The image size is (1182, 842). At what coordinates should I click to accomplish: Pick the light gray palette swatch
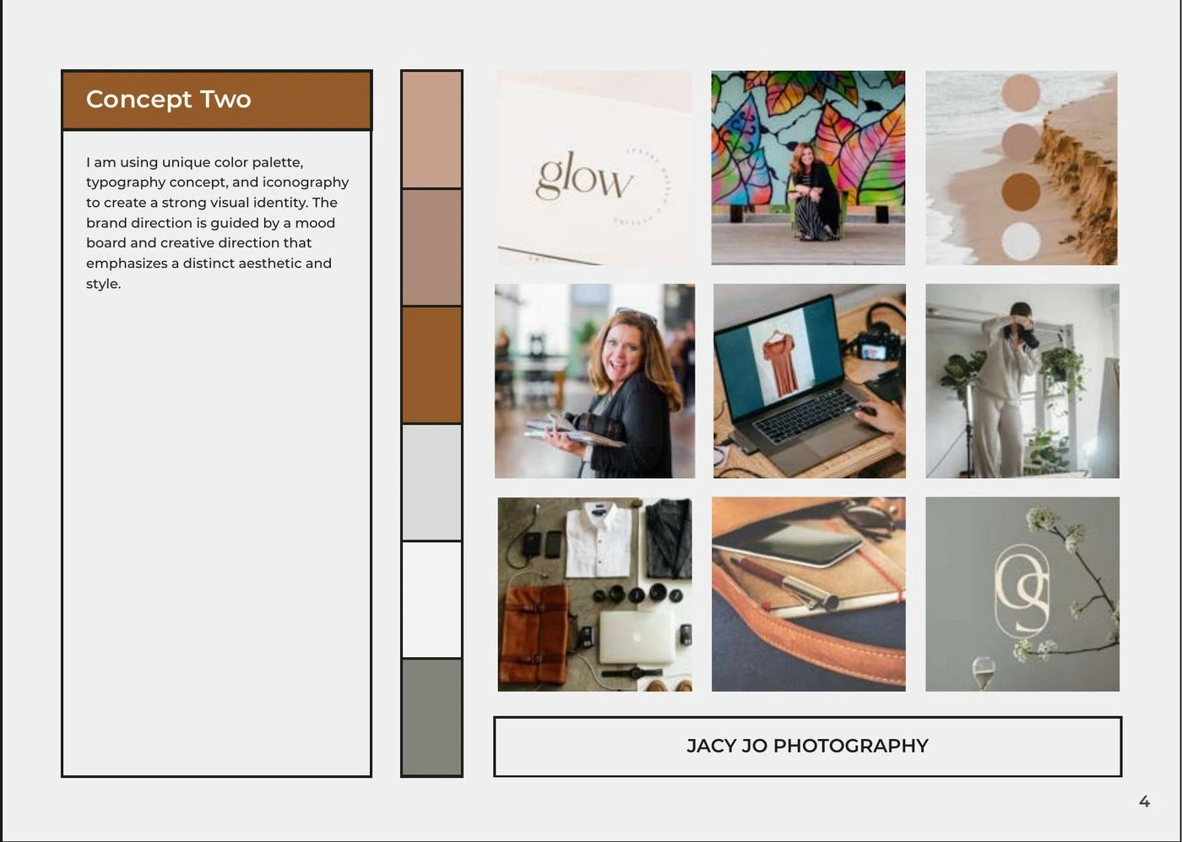[x=431, y=482]
